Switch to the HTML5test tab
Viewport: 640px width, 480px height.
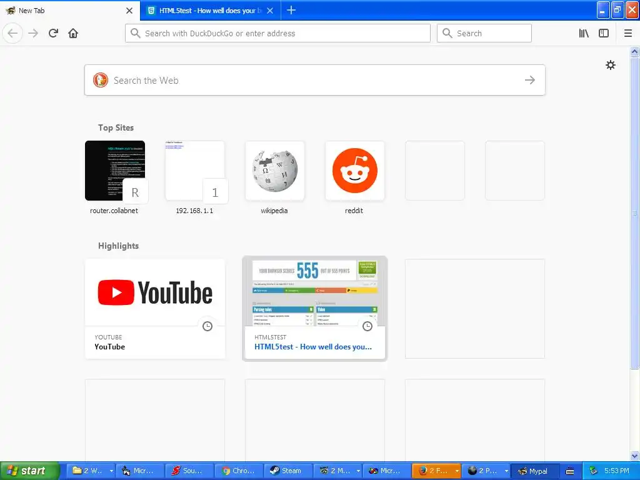coord(210,11)
